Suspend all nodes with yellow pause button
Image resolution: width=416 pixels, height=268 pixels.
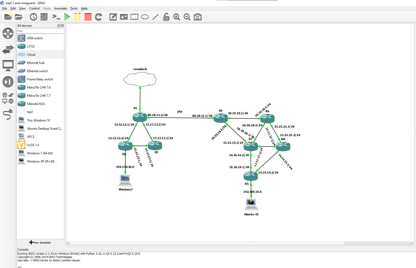click(77, 17)
